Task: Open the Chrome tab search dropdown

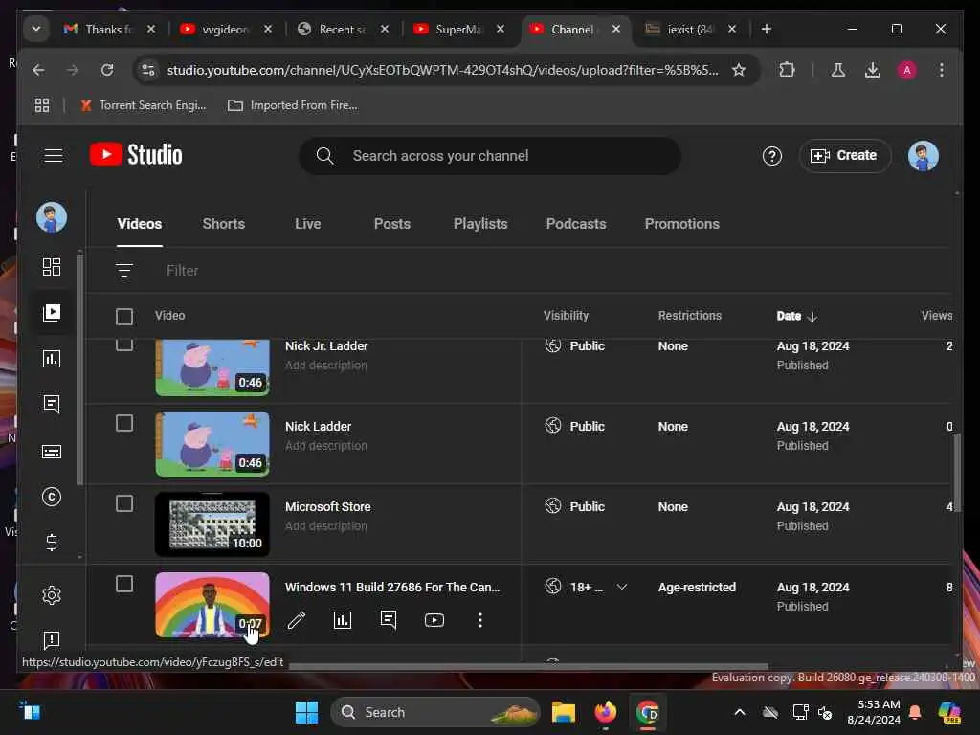Action: 36,29
